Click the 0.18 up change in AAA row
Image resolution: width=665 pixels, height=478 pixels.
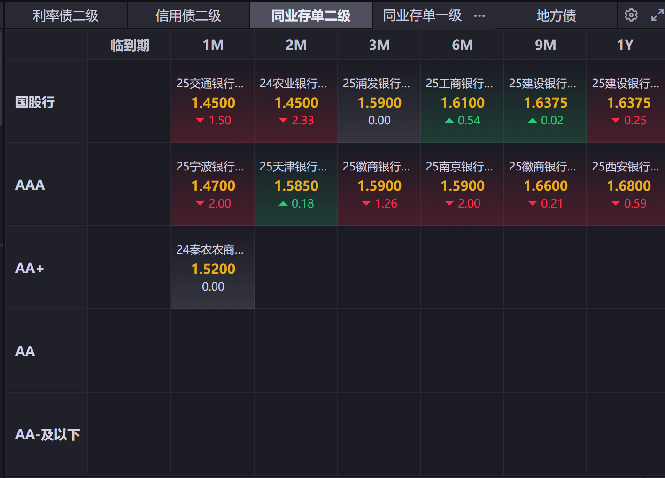tap(303, 204)
